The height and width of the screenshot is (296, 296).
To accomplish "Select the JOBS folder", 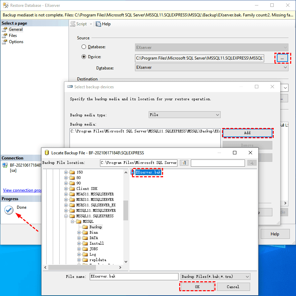I will 94,249.
